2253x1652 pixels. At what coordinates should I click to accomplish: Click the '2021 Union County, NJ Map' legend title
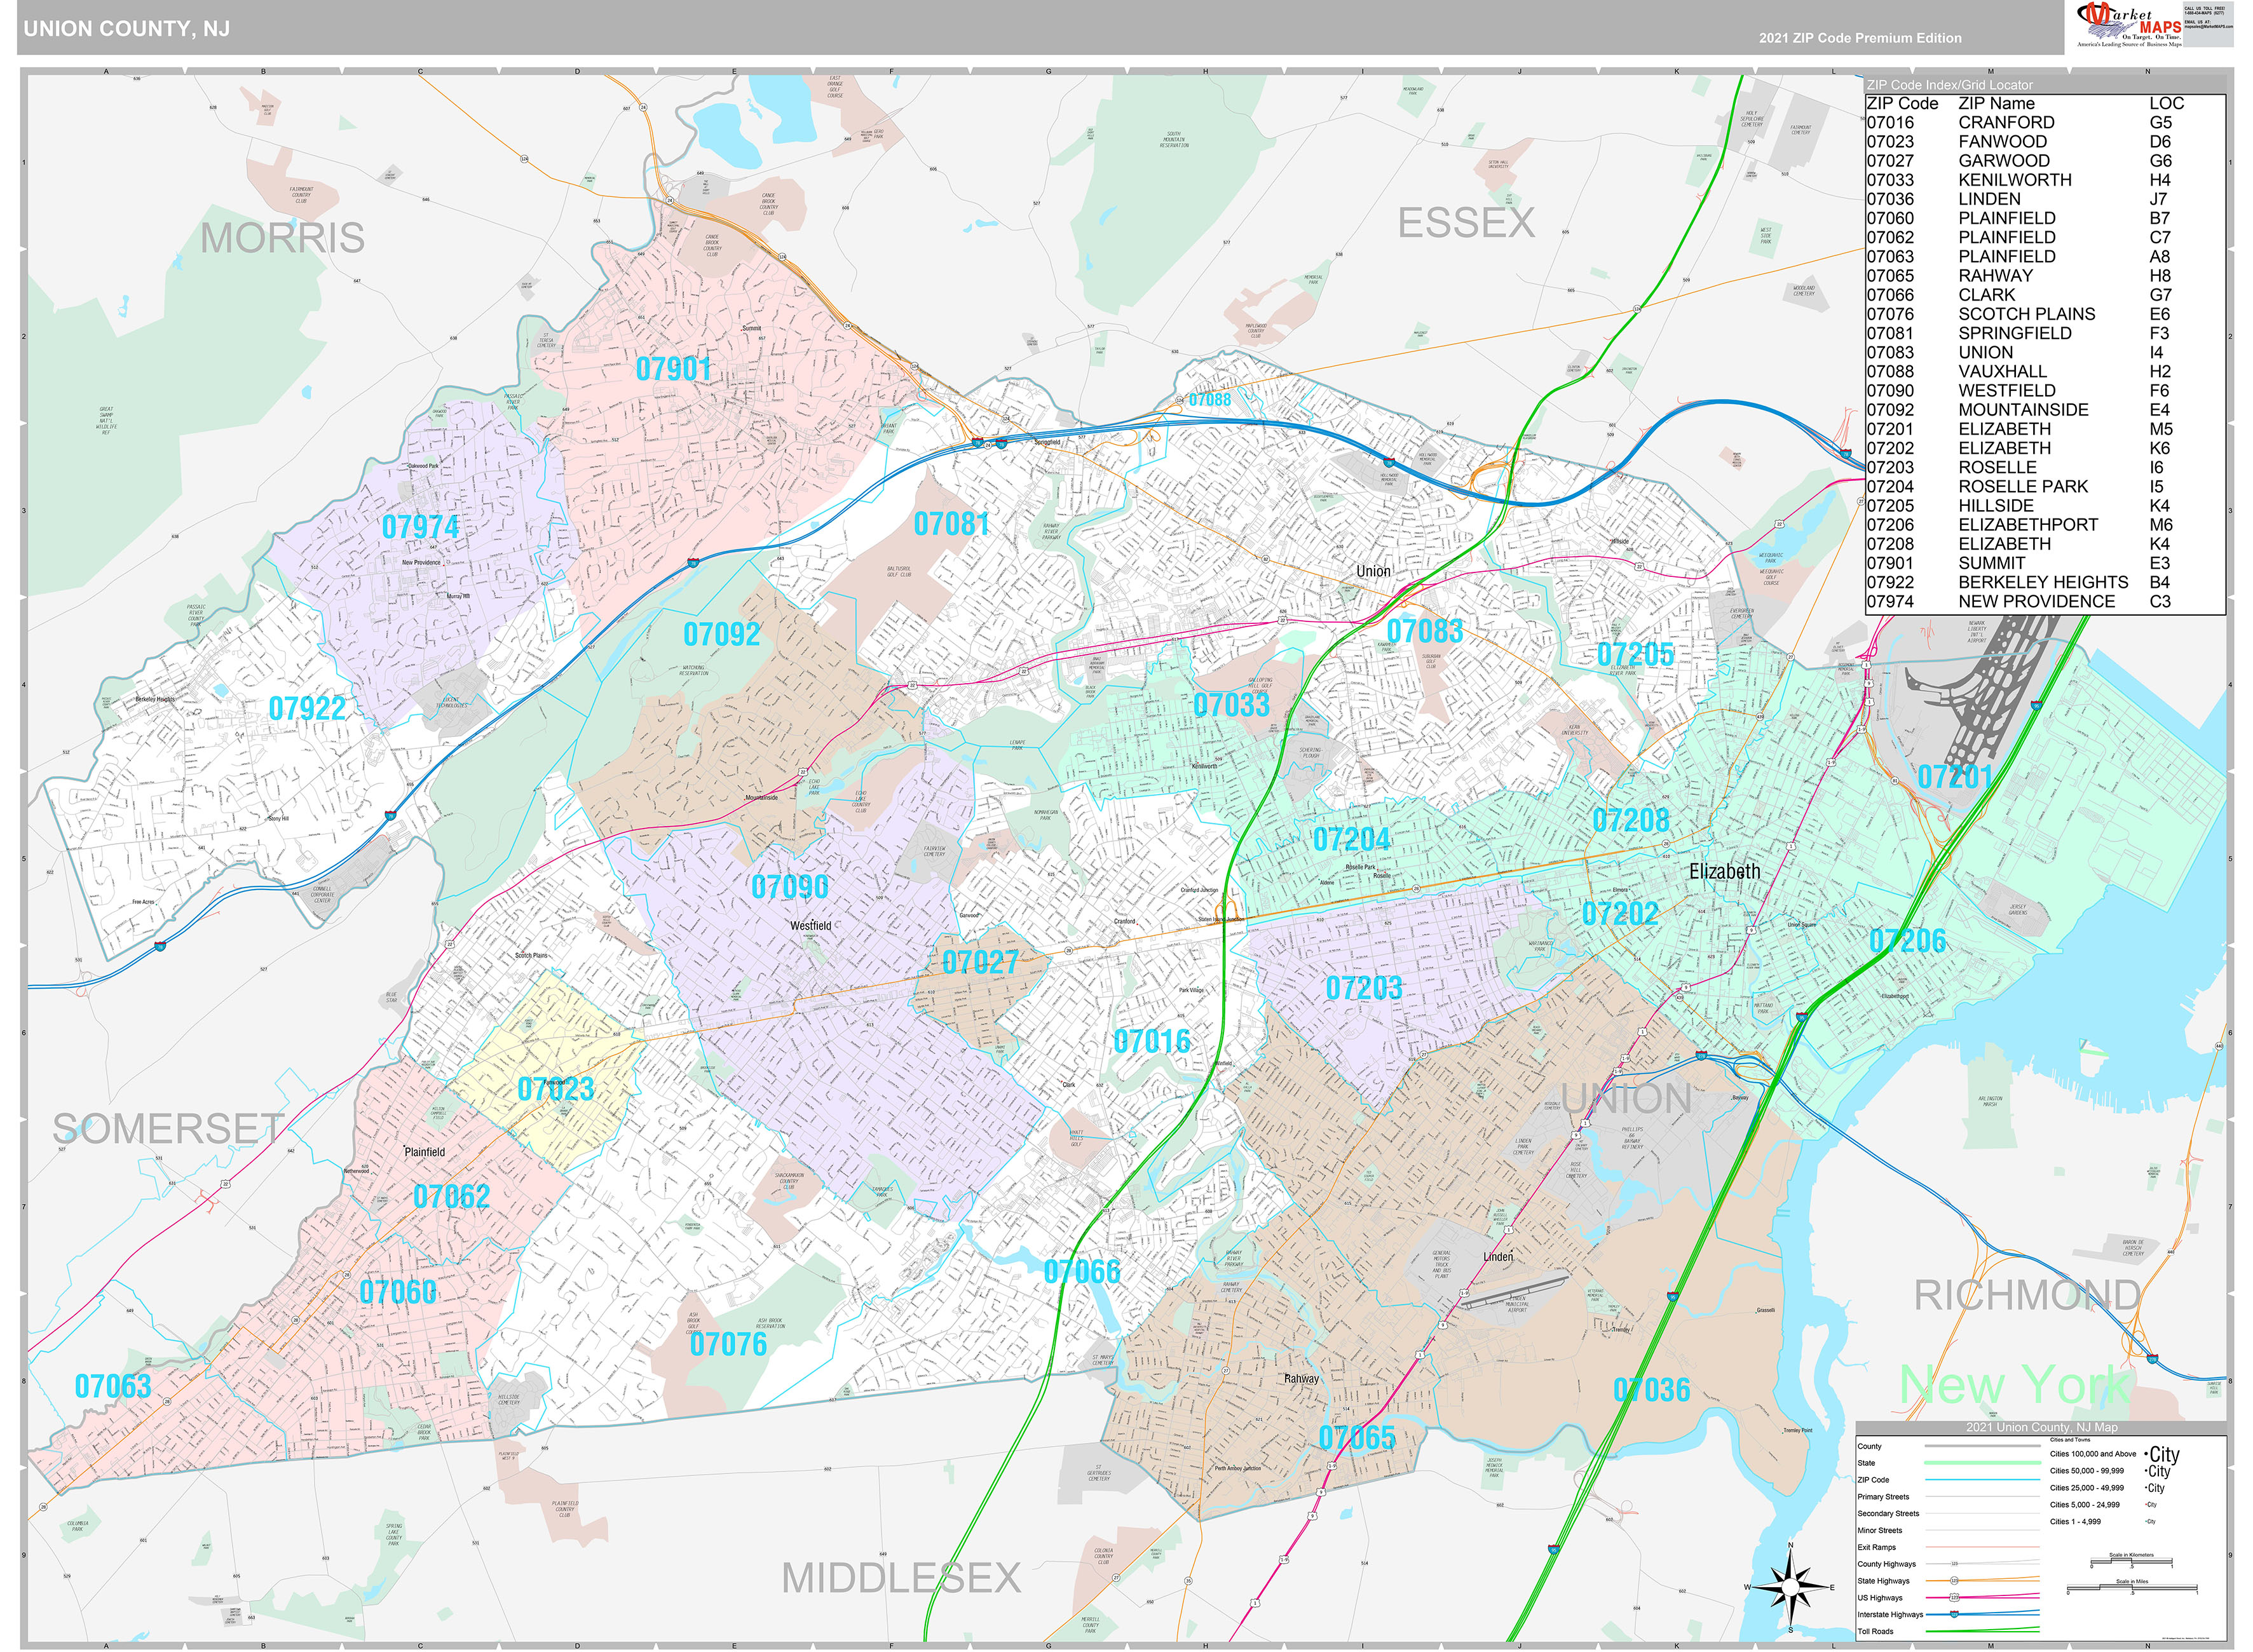[x=2041, y=1427]
